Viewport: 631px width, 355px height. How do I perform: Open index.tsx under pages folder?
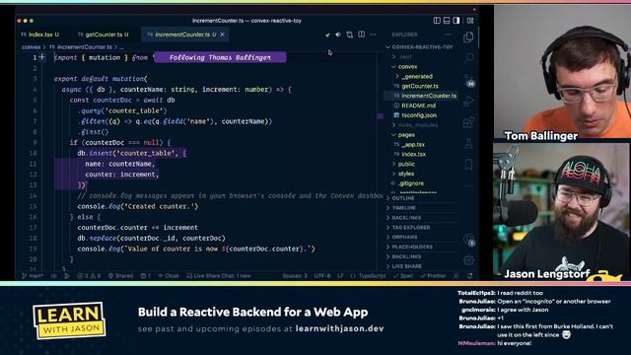[421, 154]
